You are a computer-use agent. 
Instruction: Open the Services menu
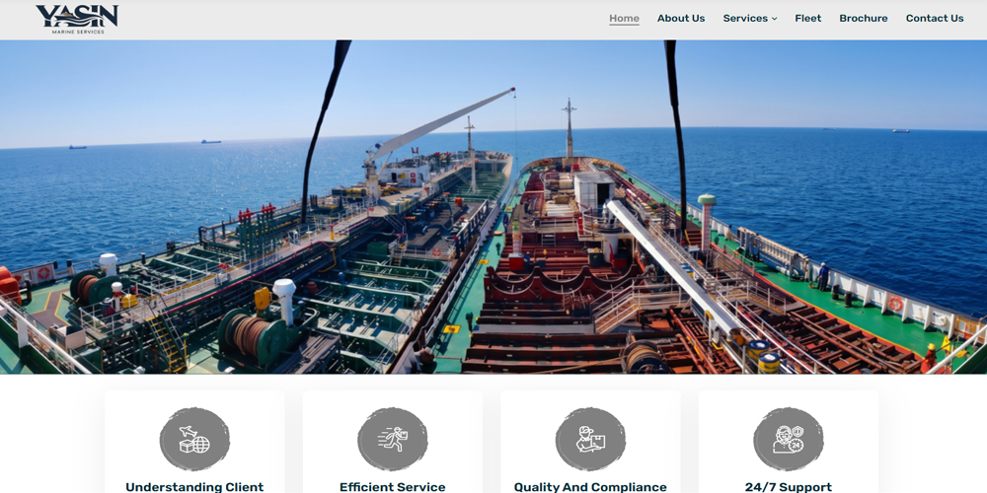750,18
